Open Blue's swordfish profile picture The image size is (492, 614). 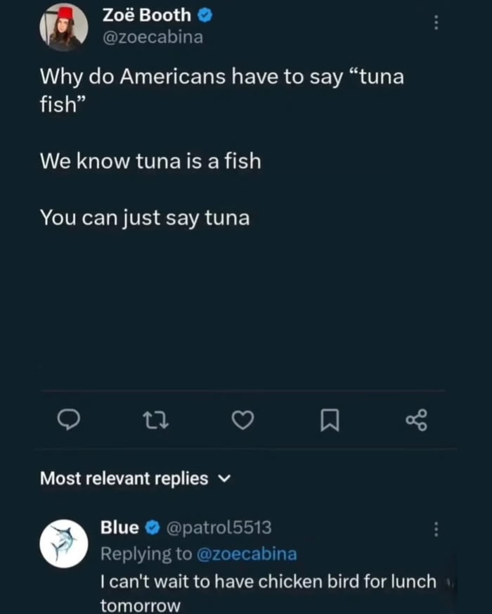coord(63,543)
